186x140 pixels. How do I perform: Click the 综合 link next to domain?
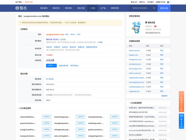tap(67, 34)
